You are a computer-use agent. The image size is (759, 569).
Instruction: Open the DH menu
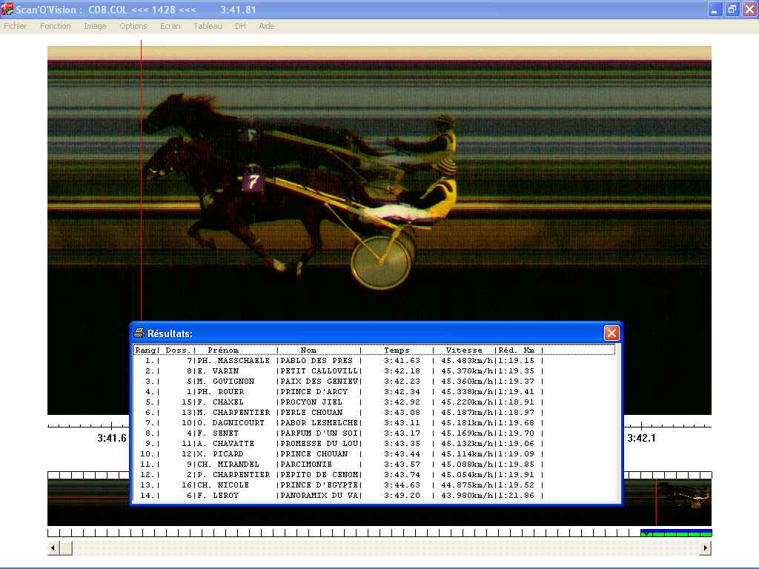(x=240, y=26)
